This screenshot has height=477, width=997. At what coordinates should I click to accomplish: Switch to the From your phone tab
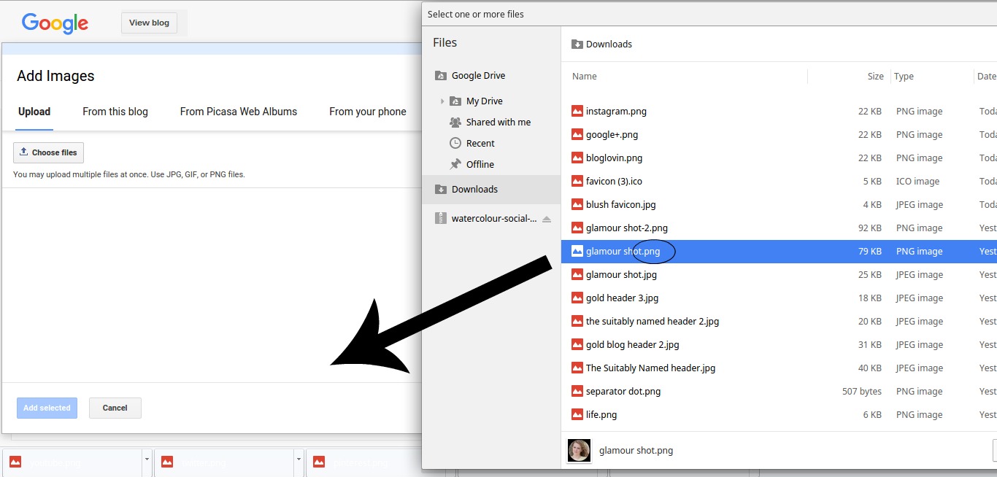[x=368, y=112]
